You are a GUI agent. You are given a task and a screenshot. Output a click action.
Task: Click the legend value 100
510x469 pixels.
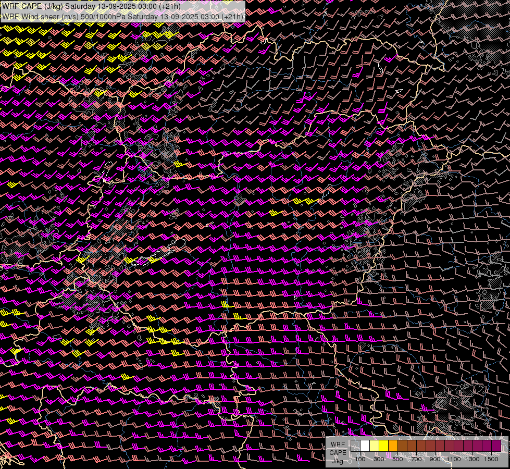[x=360, y=459]
